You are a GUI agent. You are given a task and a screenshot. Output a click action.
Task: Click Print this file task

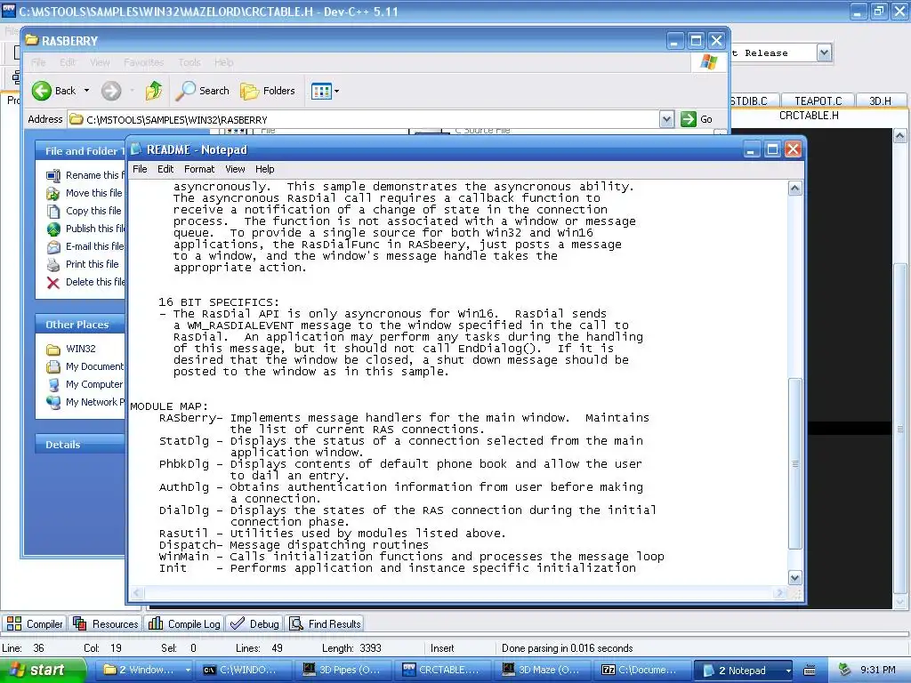pos(92,264)
